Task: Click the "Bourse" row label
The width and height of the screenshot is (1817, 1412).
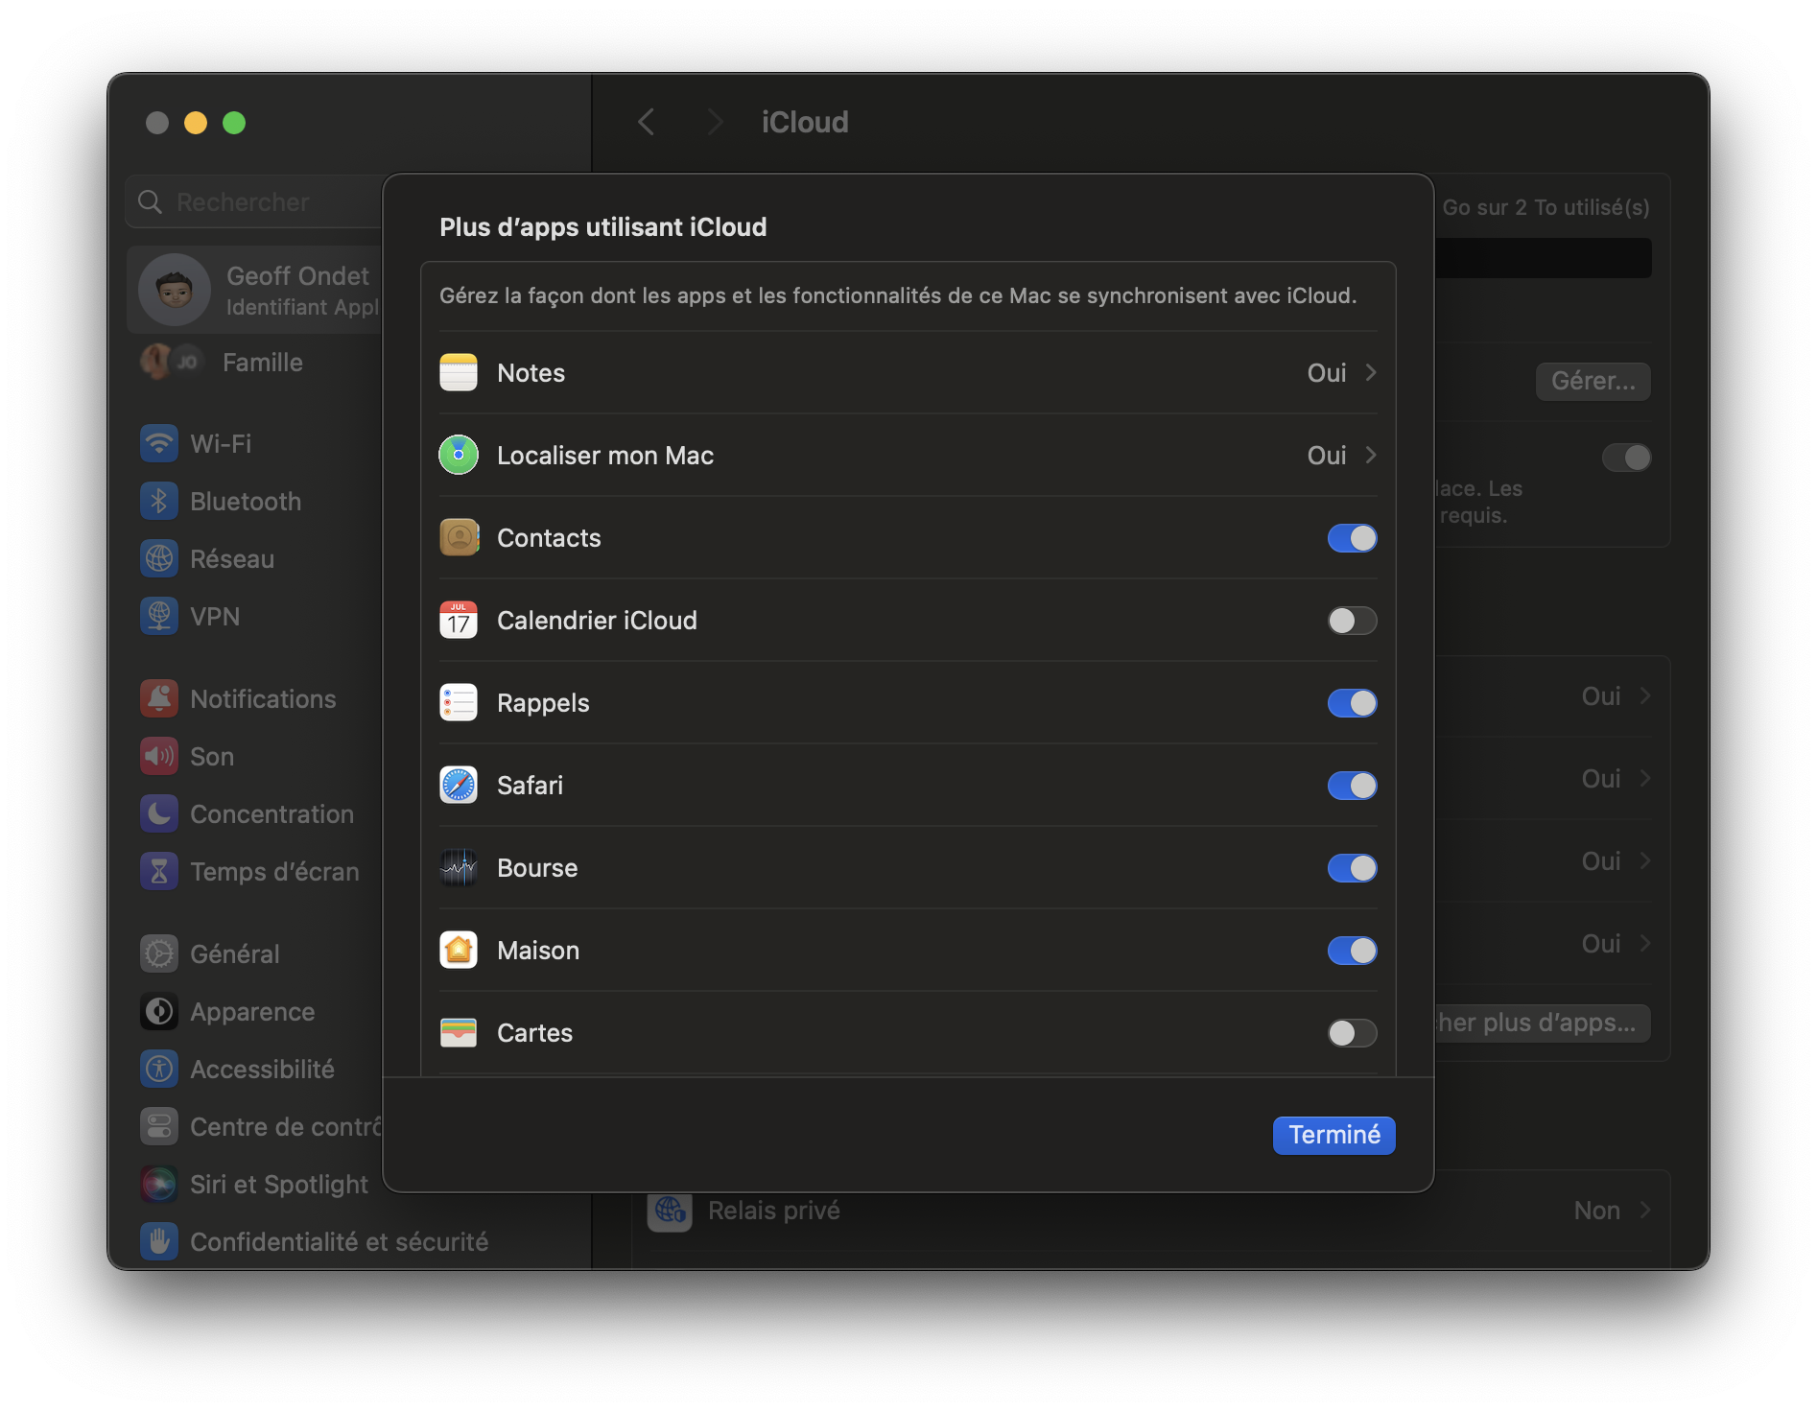Action: coord(537,868)
